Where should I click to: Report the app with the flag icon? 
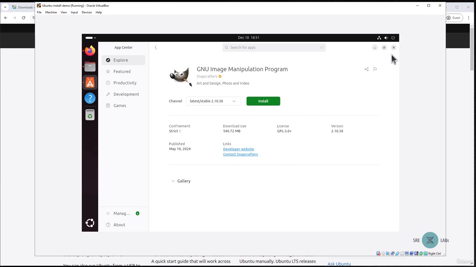(x=375, y=69)
